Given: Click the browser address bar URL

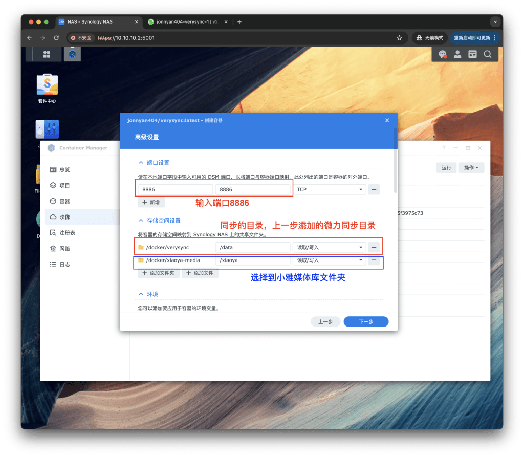Looking at the screenshot, I should 126,38.
